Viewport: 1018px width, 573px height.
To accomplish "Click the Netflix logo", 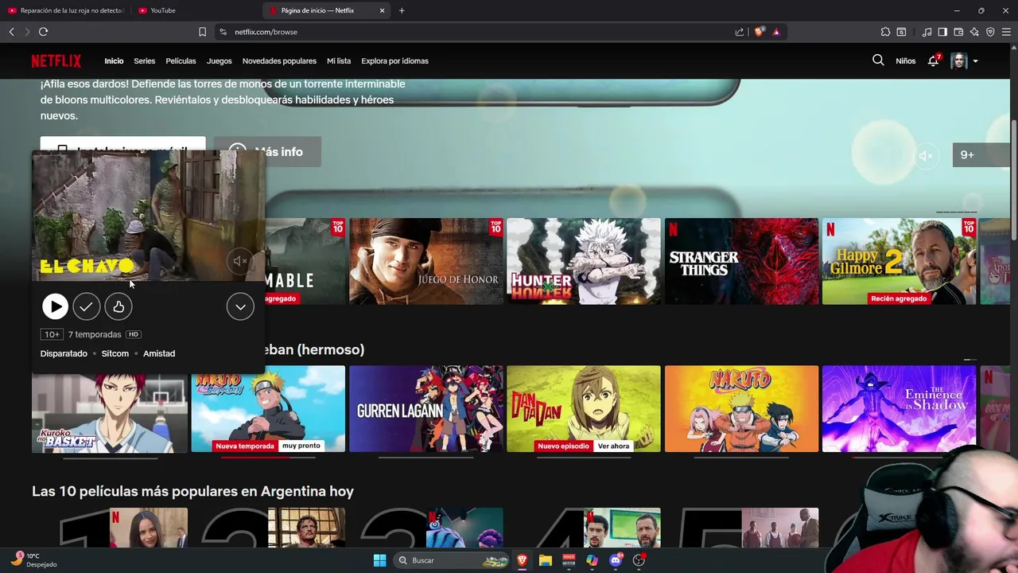I will [x=56, y=60].
